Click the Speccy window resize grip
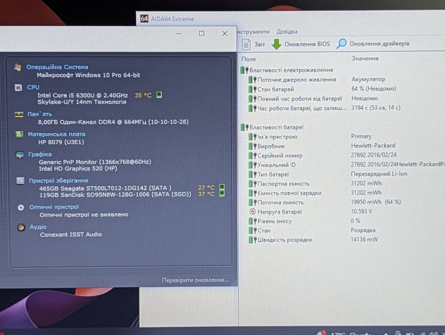 click(x=234, y=283)
